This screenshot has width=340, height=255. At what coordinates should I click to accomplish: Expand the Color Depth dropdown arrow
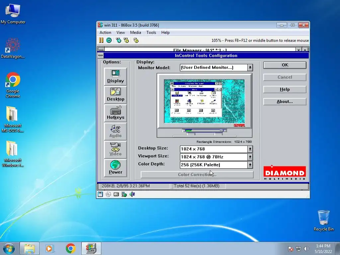tap(250, 165)
